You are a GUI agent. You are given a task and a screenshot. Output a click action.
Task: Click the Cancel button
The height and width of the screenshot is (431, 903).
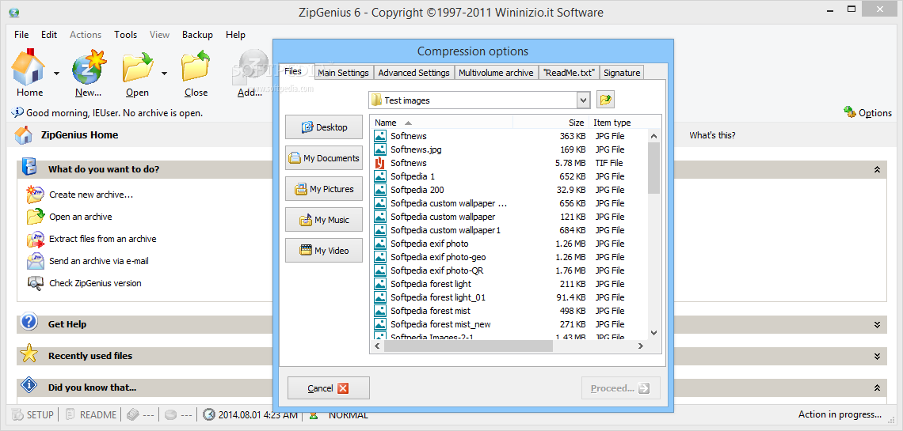(x=328, y=388)
